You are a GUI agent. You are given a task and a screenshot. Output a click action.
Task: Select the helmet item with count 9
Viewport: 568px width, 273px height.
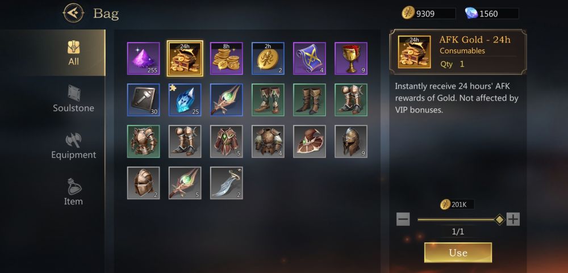click(x=351, y=141)
